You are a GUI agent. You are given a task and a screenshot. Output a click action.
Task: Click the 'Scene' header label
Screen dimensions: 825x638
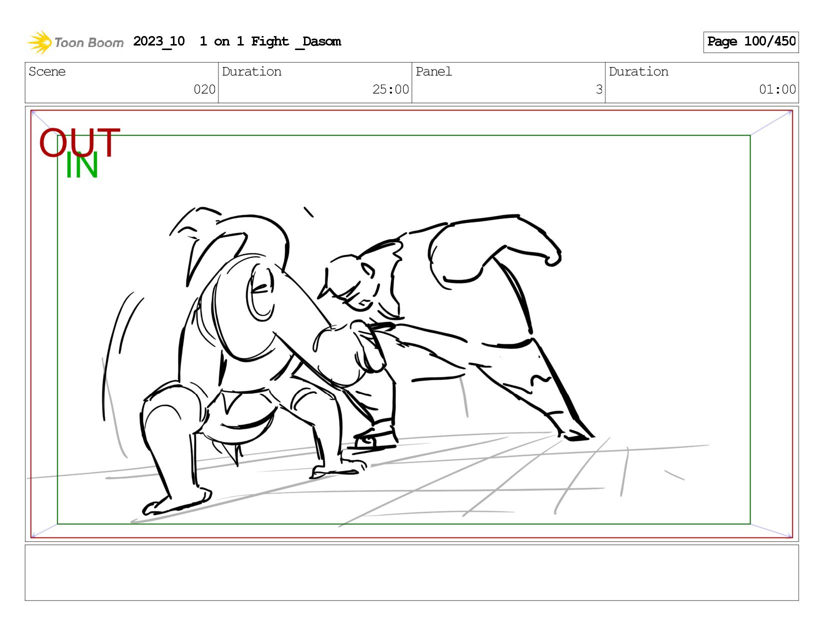47,72
